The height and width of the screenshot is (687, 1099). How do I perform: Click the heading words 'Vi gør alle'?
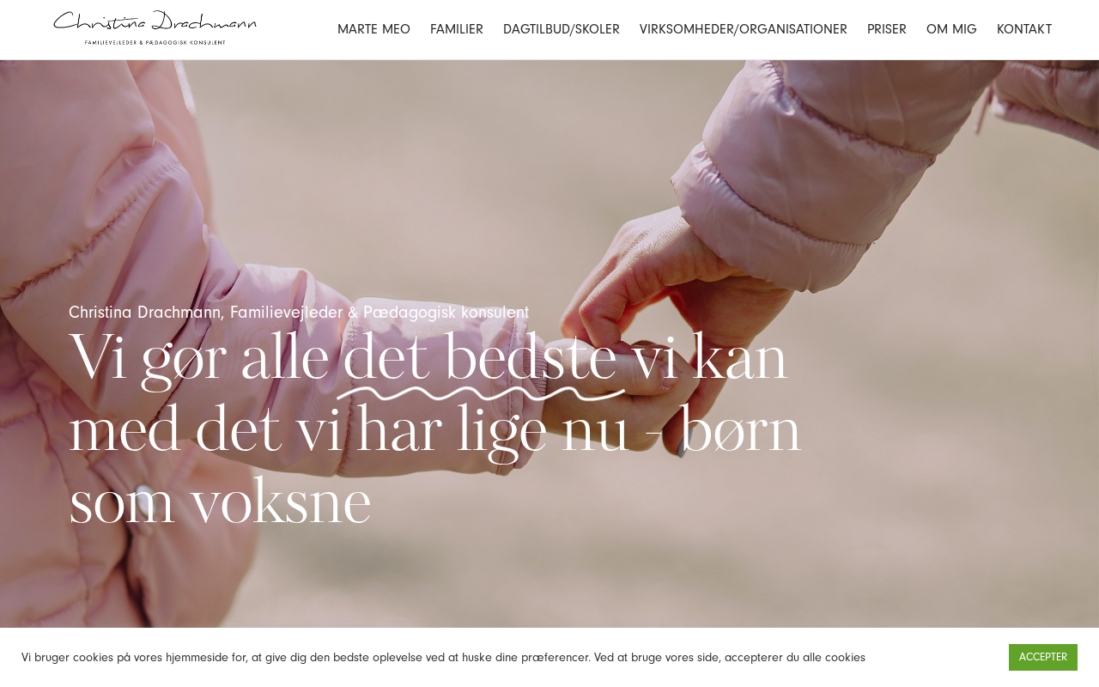pos(199,359)
